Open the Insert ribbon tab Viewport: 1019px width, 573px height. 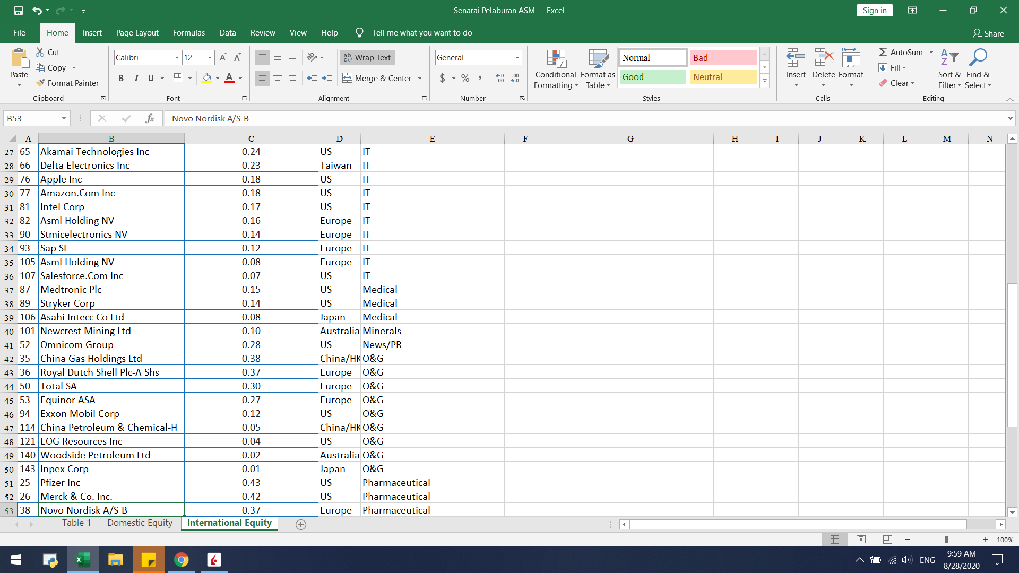click(x=92, y=33)
